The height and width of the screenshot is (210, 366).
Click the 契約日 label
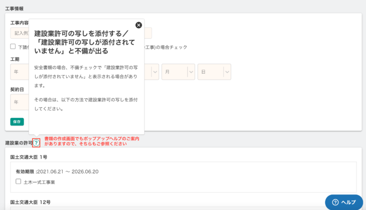tap(17, 89)
